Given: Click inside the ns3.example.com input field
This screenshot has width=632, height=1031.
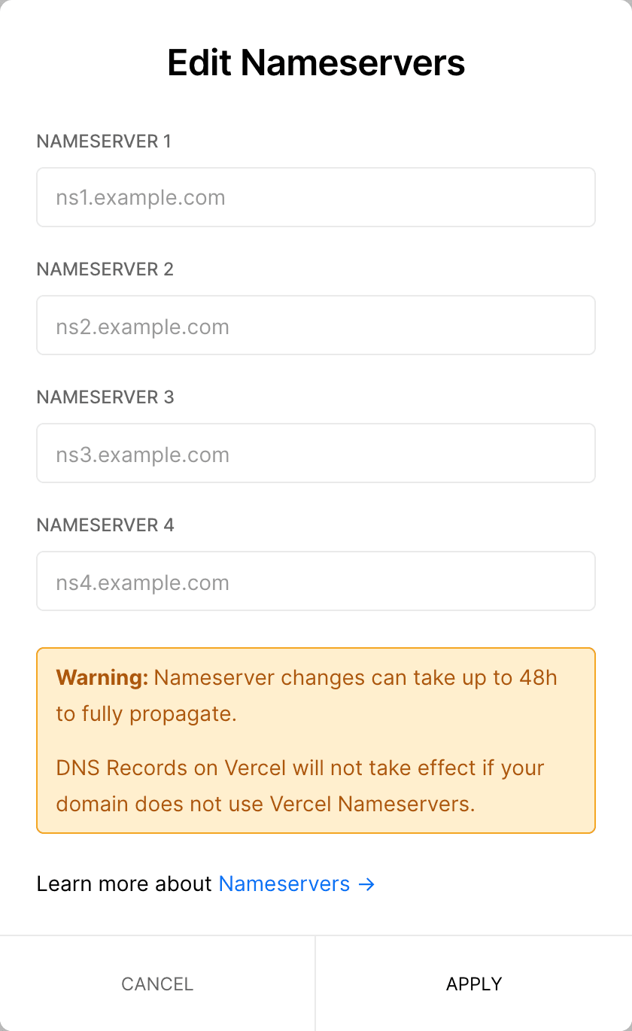Looking at the screenshot, I should pyautogui.click(x=316, y=453).
